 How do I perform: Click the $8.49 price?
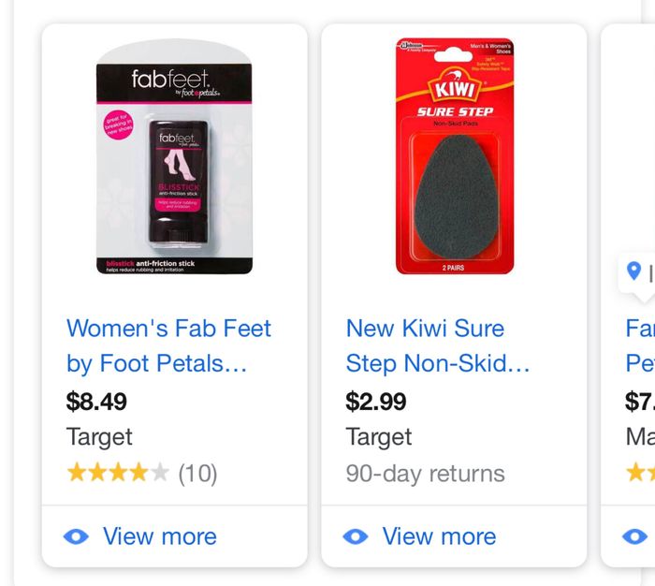[96, 402]
